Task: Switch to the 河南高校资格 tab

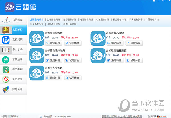Action: (136, 19)
